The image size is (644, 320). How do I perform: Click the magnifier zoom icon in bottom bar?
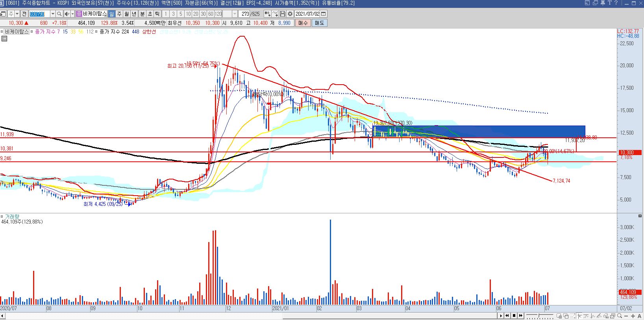619,316
